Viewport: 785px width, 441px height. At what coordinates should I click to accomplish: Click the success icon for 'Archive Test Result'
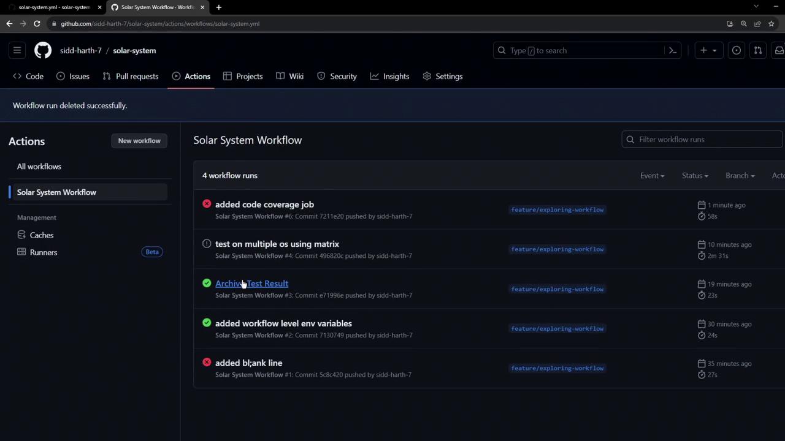(x=207, y=283)
